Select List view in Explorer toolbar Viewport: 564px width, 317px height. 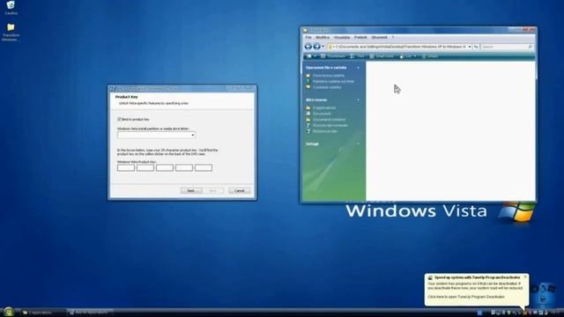click(406, 56)
